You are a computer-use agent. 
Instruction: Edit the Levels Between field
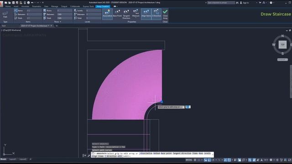click(x=94, y=14)
